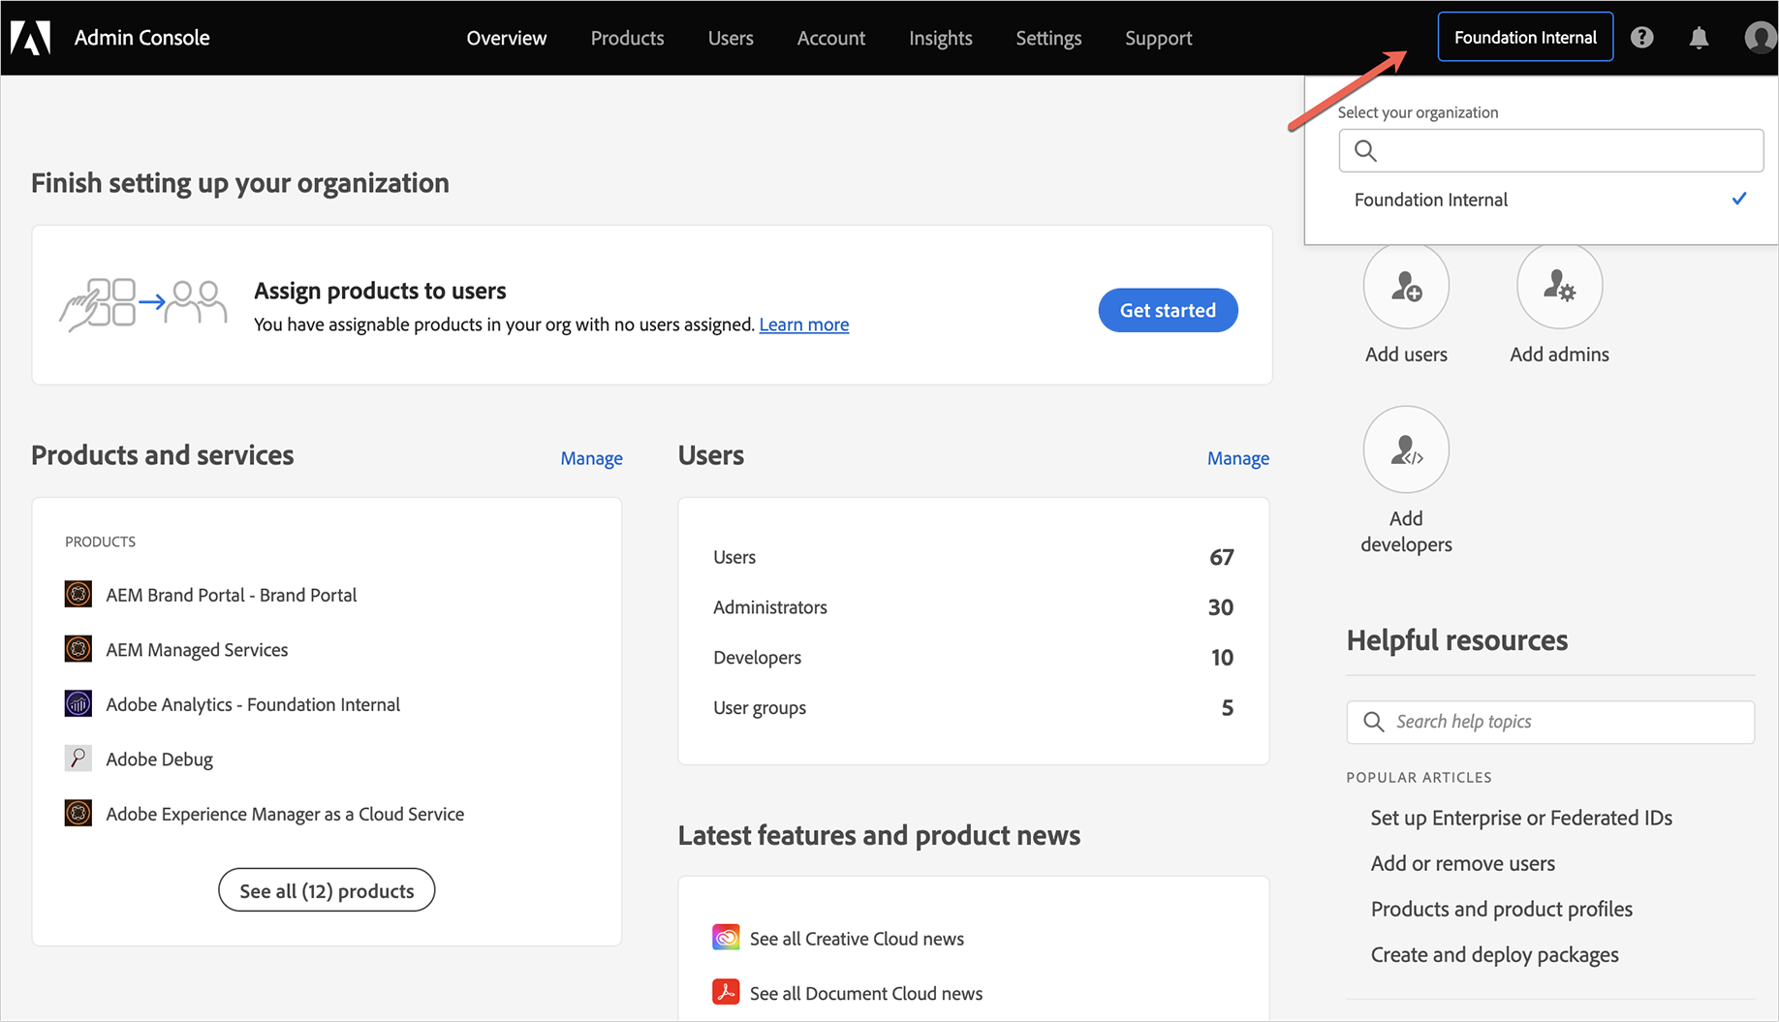This screenshot has height=1022, width=1779.
Task: Select Foundation Internal in organization list
Action: (1431, 200)
